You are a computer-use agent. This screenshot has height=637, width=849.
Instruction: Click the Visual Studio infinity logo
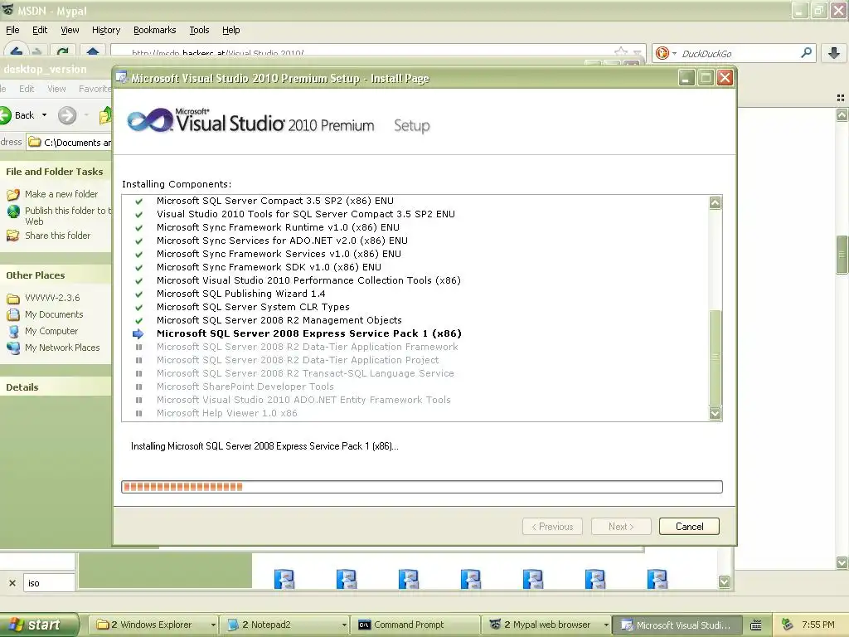pyautogui.click(x=150, y=120)
